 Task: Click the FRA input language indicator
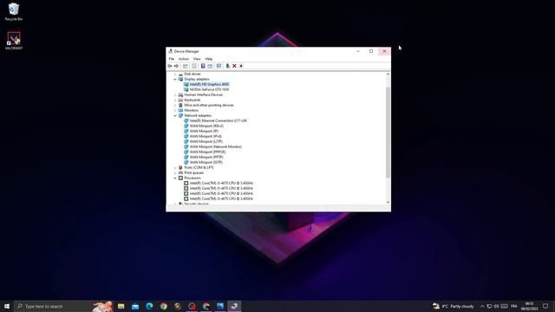[514, 306]
